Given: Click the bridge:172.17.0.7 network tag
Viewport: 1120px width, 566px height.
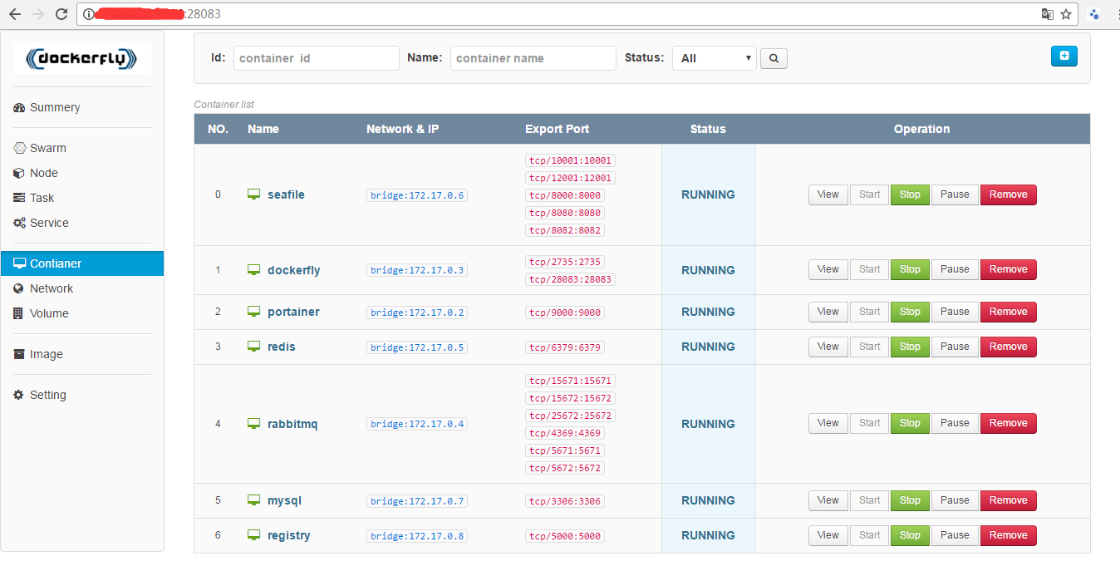Looking at the screenshot, I should [x=417, y=501].
